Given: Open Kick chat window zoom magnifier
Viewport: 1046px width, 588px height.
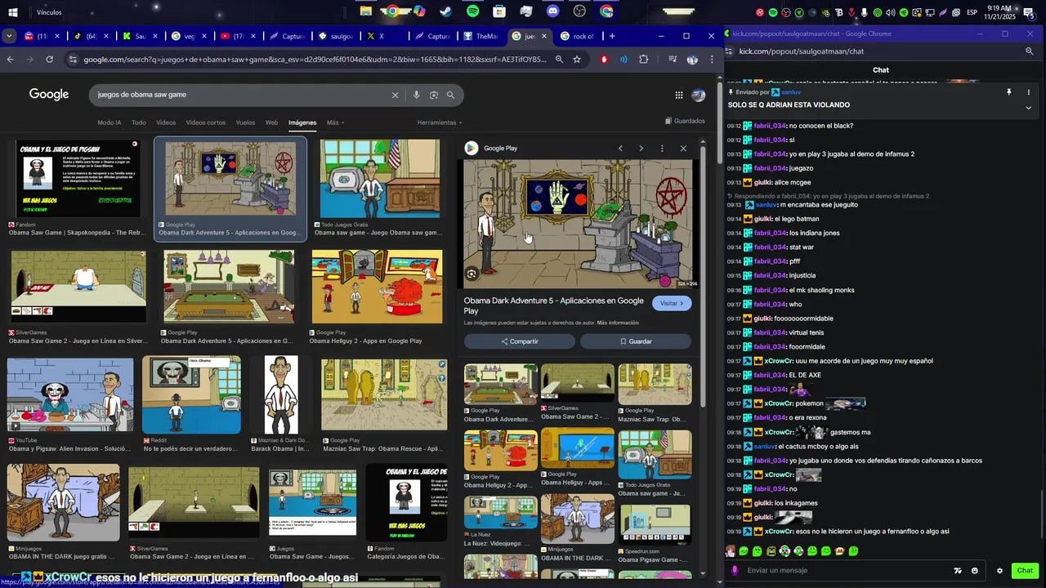Looking at the screenshot, I should [x=1030, y=51].
